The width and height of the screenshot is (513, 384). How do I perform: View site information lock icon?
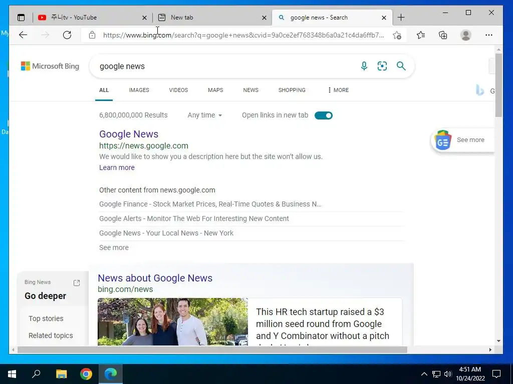click(92, 35)
